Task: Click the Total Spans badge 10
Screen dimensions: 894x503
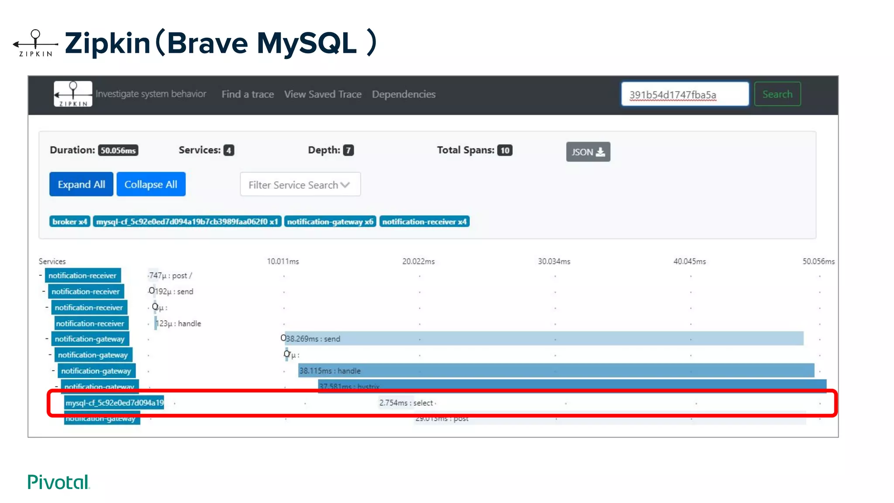Action: pos(505,150)
